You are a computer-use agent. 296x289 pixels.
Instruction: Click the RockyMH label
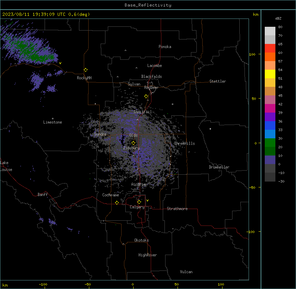(x=84, y=78)
